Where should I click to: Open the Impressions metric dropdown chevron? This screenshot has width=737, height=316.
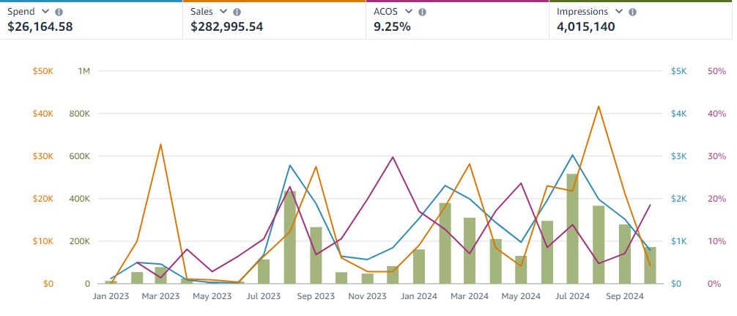[x=619, y=12]
